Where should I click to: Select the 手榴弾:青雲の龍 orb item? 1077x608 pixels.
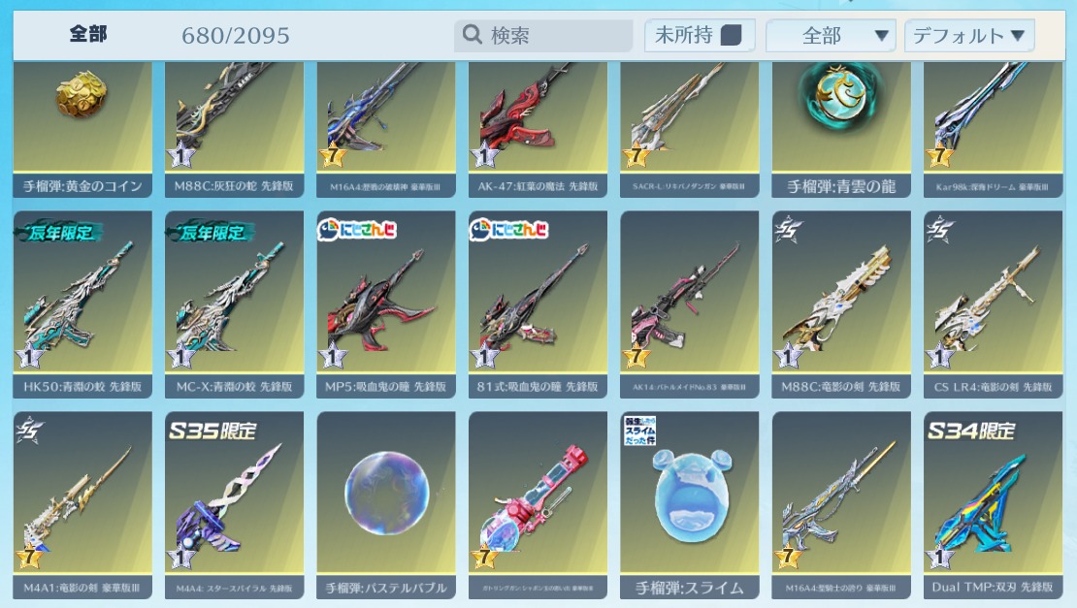[x=841, y=129]
